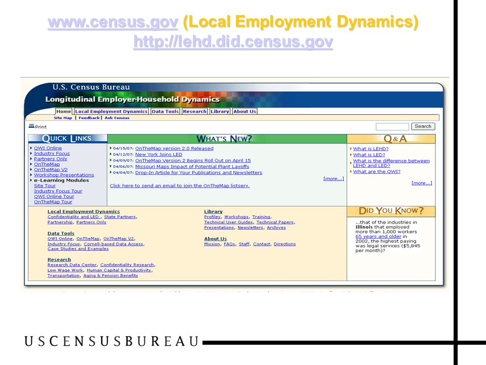Open the Archives link

click(x=276, y=228)
